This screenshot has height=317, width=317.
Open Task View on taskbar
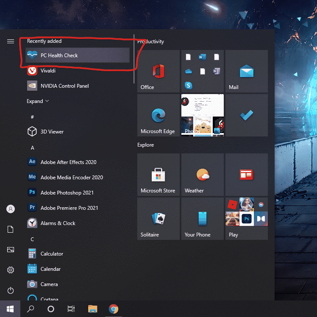point(71,309)
